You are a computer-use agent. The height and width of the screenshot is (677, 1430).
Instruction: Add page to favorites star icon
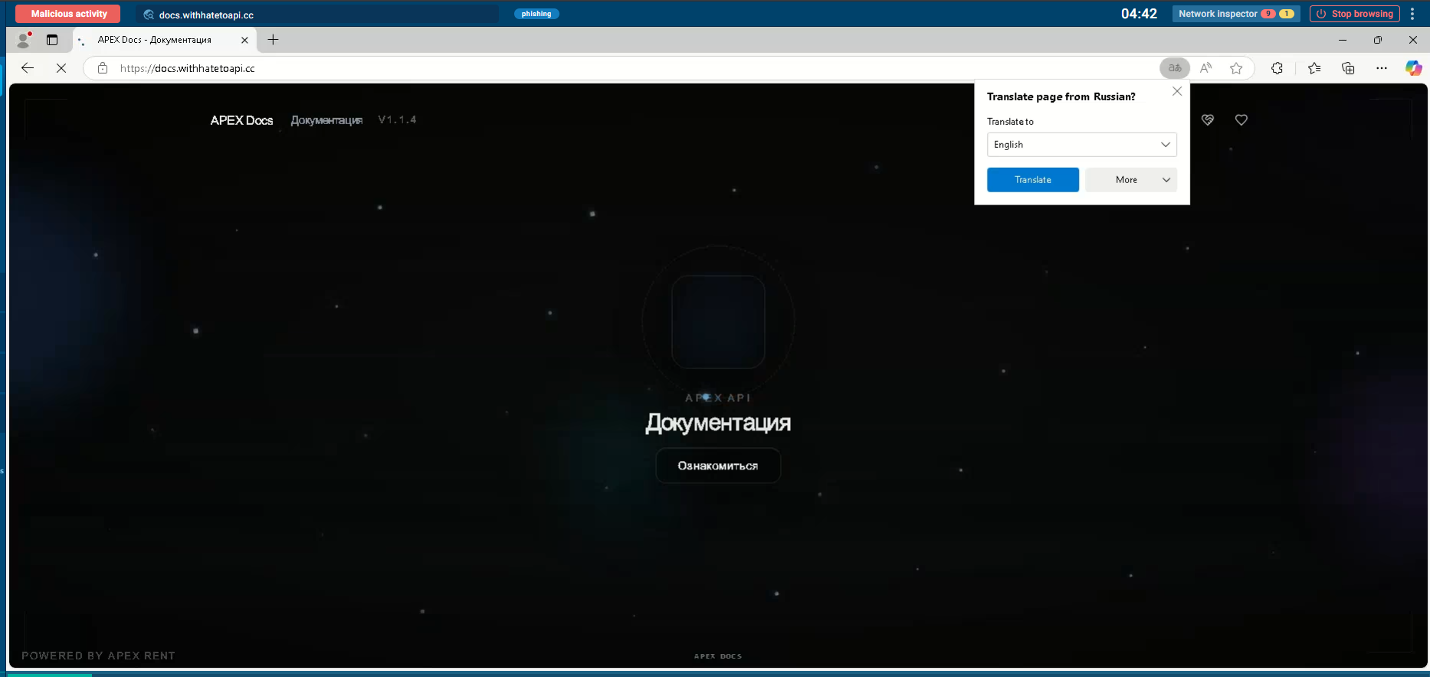(x=1236, y=68)
